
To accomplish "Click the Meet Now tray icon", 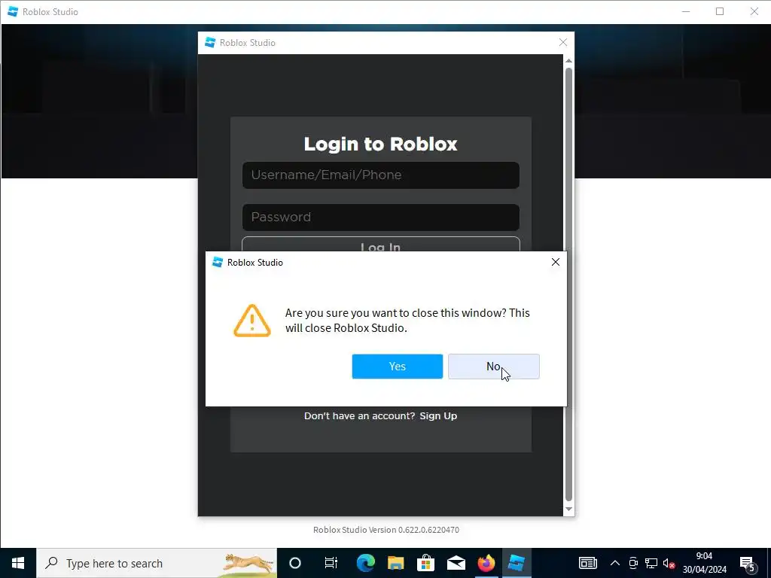I will [633, 563].
